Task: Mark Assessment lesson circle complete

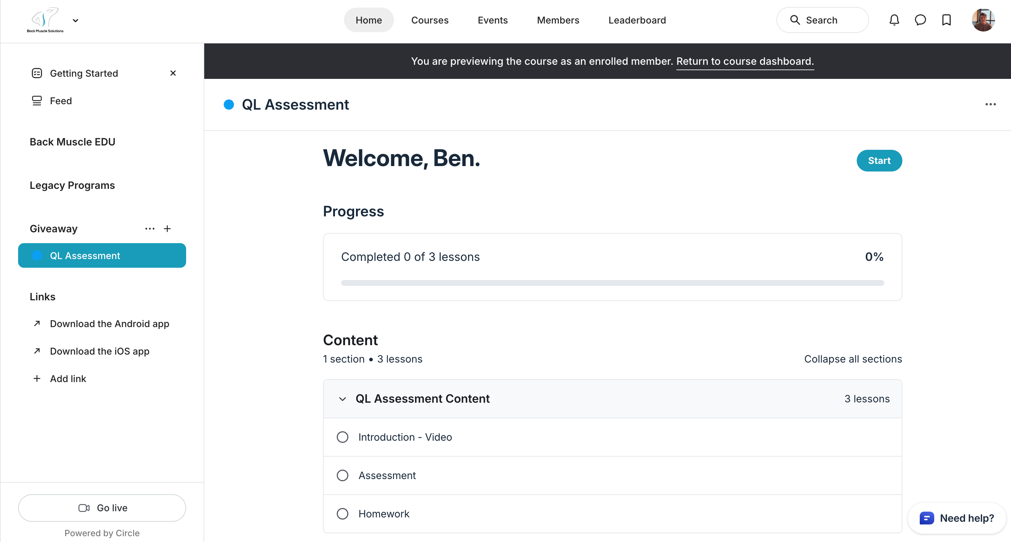Action: 342,475
